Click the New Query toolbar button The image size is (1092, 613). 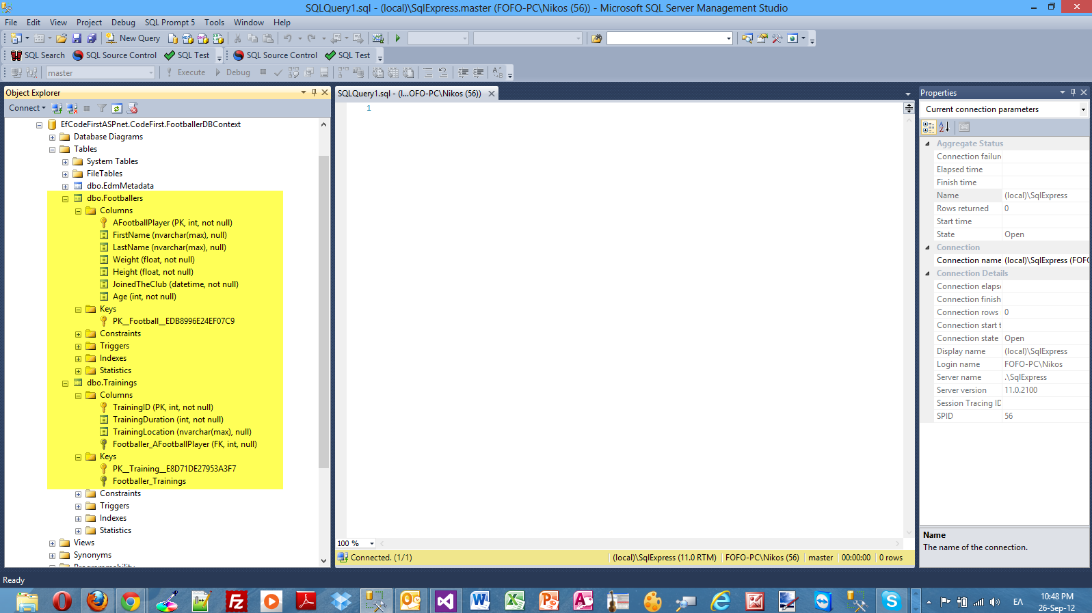[133, 38]
